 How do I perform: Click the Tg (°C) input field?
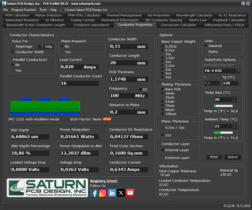230,83
